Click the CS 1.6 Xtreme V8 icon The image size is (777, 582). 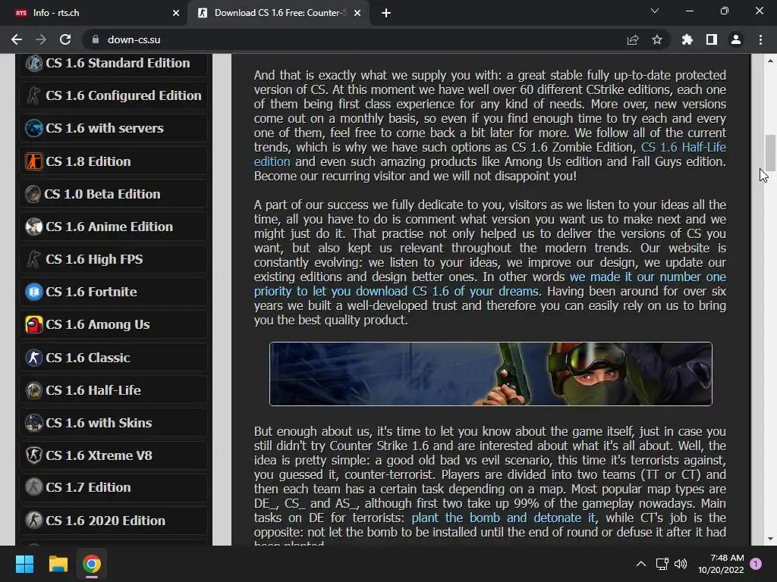pyautogui.click(x=33, y=455)
